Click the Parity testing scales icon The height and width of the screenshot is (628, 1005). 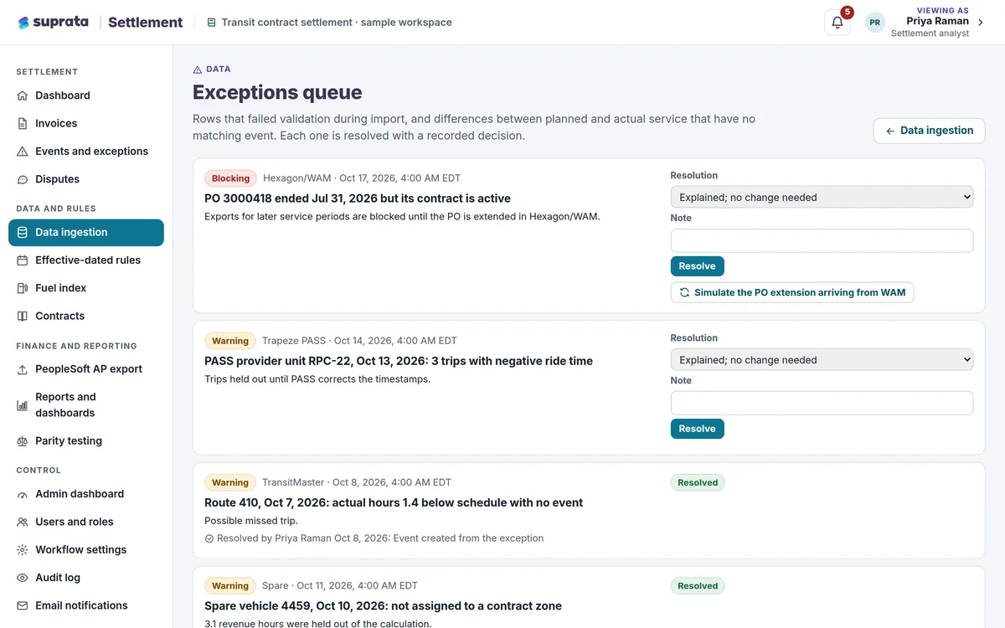tap(23, 441)
